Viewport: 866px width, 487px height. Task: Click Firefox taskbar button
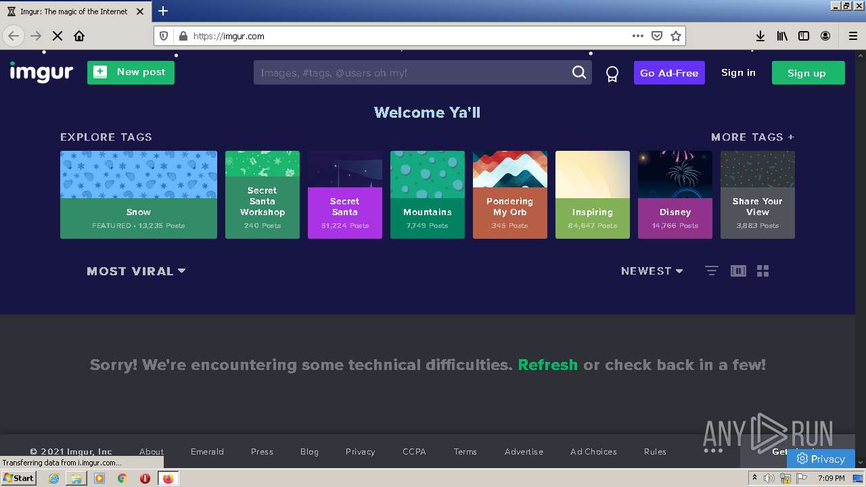pos(168,478)
